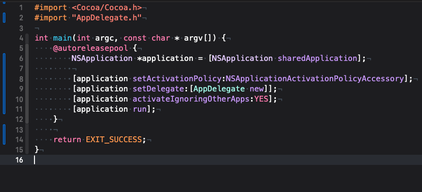The width and height of the screenshot is (422, 192).
Task: Click the setActivationPolicy: selector
Action: click(179, 79)
